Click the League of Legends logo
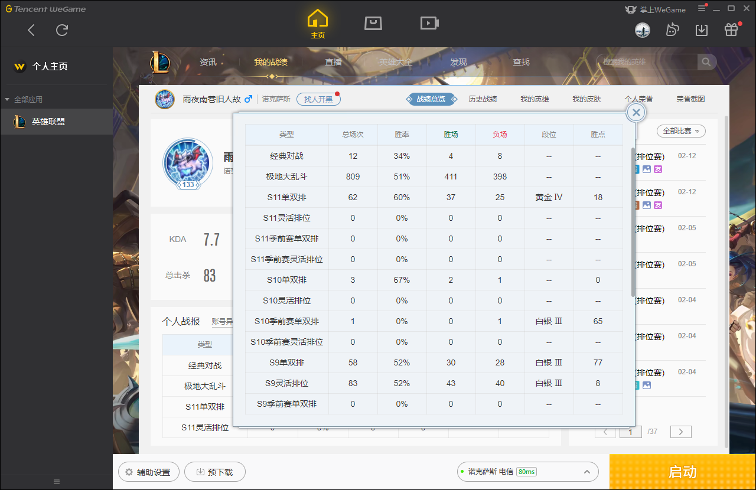756x490 pixels. [x=160, y=61]
